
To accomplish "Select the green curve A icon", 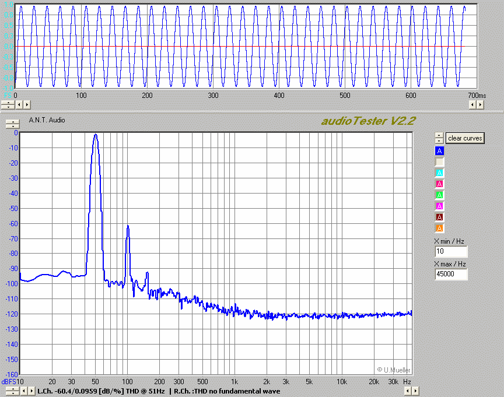I will point(440,195).
